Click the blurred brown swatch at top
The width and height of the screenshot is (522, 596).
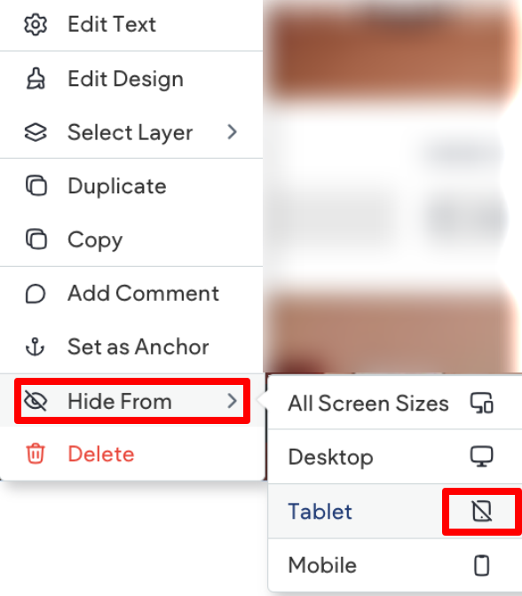(391, 53)
